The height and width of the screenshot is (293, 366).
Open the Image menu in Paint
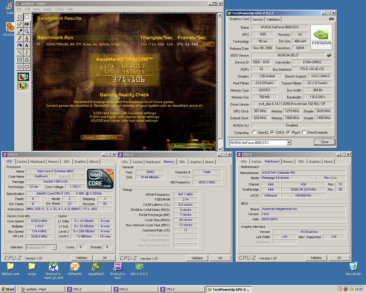47,9
